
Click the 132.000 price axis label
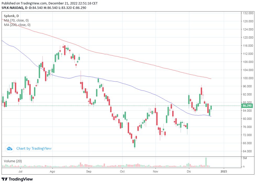click(248, 13)
